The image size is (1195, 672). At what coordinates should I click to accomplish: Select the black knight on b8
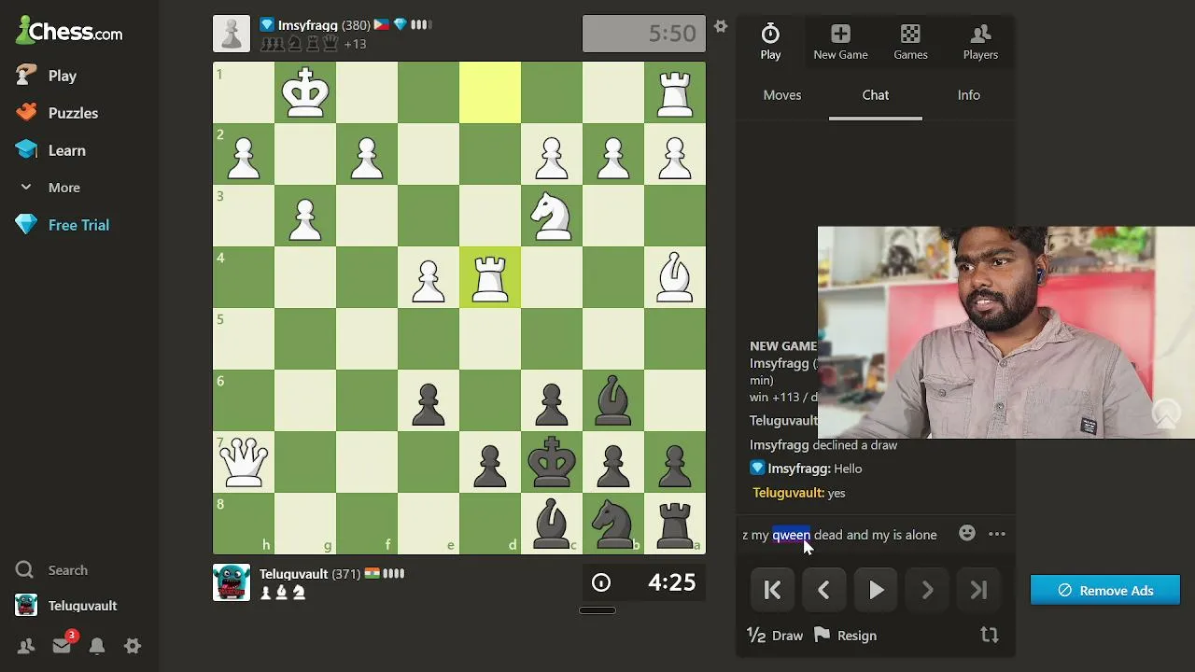coord(613,524)
